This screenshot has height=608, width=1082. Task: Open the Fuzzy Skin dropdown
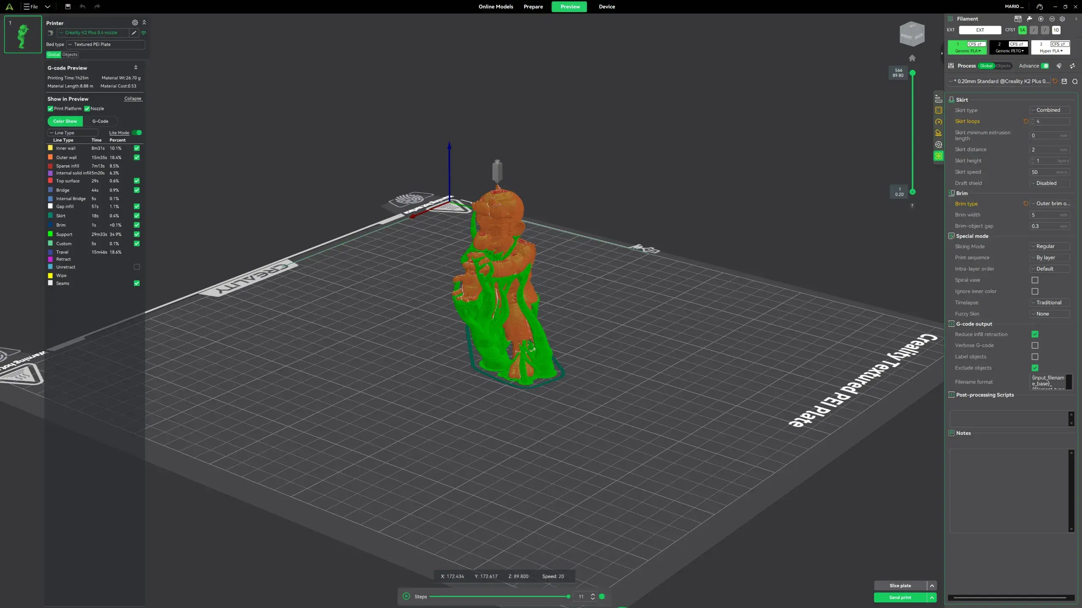tap(1050, 314)
